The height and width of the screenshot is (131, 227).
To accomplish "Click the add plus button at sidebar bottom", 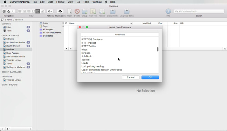I will pyautogui.click(x=3, y=129).
